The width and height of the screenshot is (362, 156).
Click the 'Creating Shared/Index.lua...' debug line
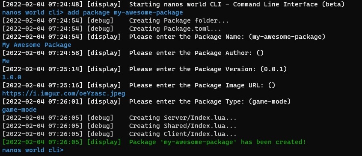pyautogui.click(x=119, y=126)
